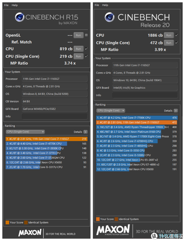
Task: Click GeForce MX450/PCIe/SSE2 GFX Board field
Action: click(x=55, y=109)
